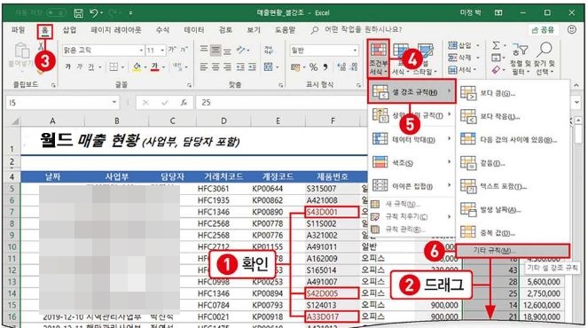Viewport: 588px width, 328px height.
Task: Open the 데이터 (Data) tab
Action: [194, 30]
